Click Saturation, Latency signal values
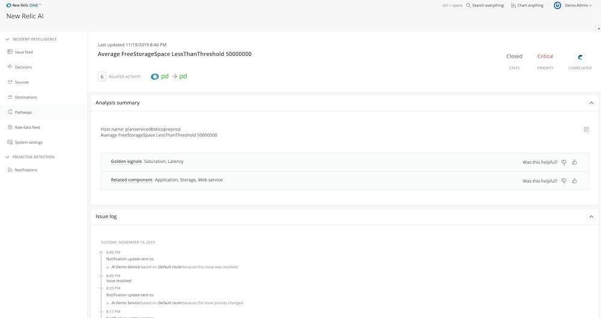The width and height of the screenshot is (601, 318). pyautogui.click(x=163, y=162)
